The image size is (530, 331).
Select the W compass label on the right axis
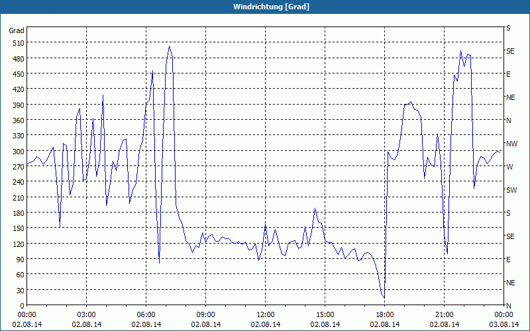click(509, 167)
